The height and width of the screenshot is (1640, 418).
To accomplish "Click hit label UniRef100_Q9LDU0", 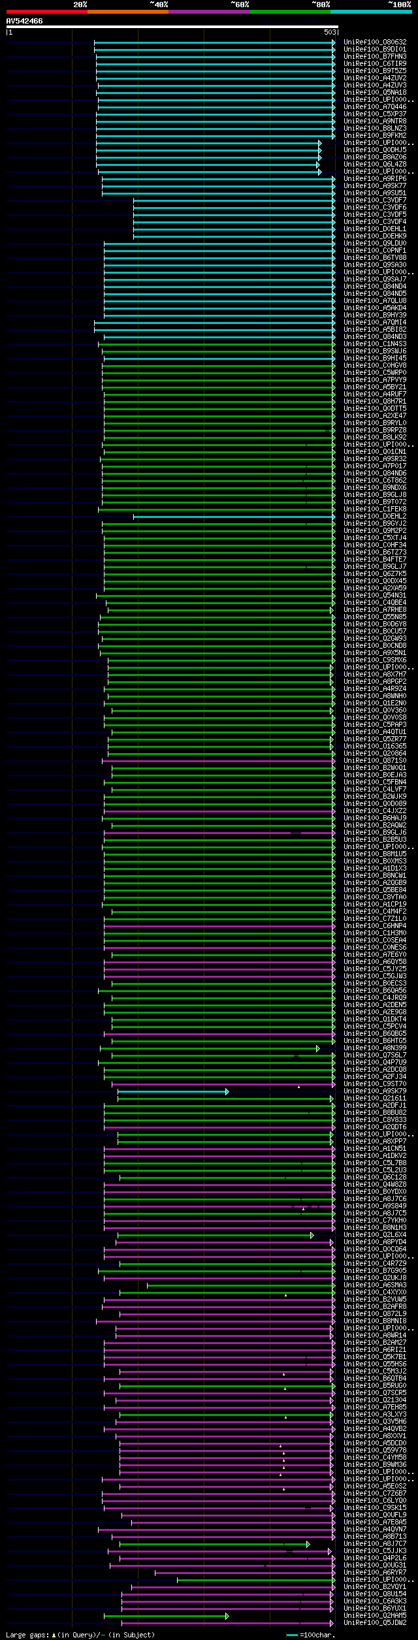I will tap(375, 244).
